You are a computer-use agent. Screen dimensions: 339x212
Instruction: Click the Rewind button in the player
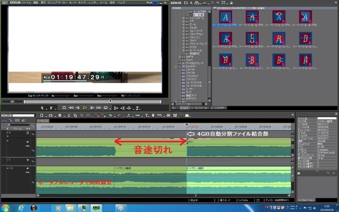(71, 107)
